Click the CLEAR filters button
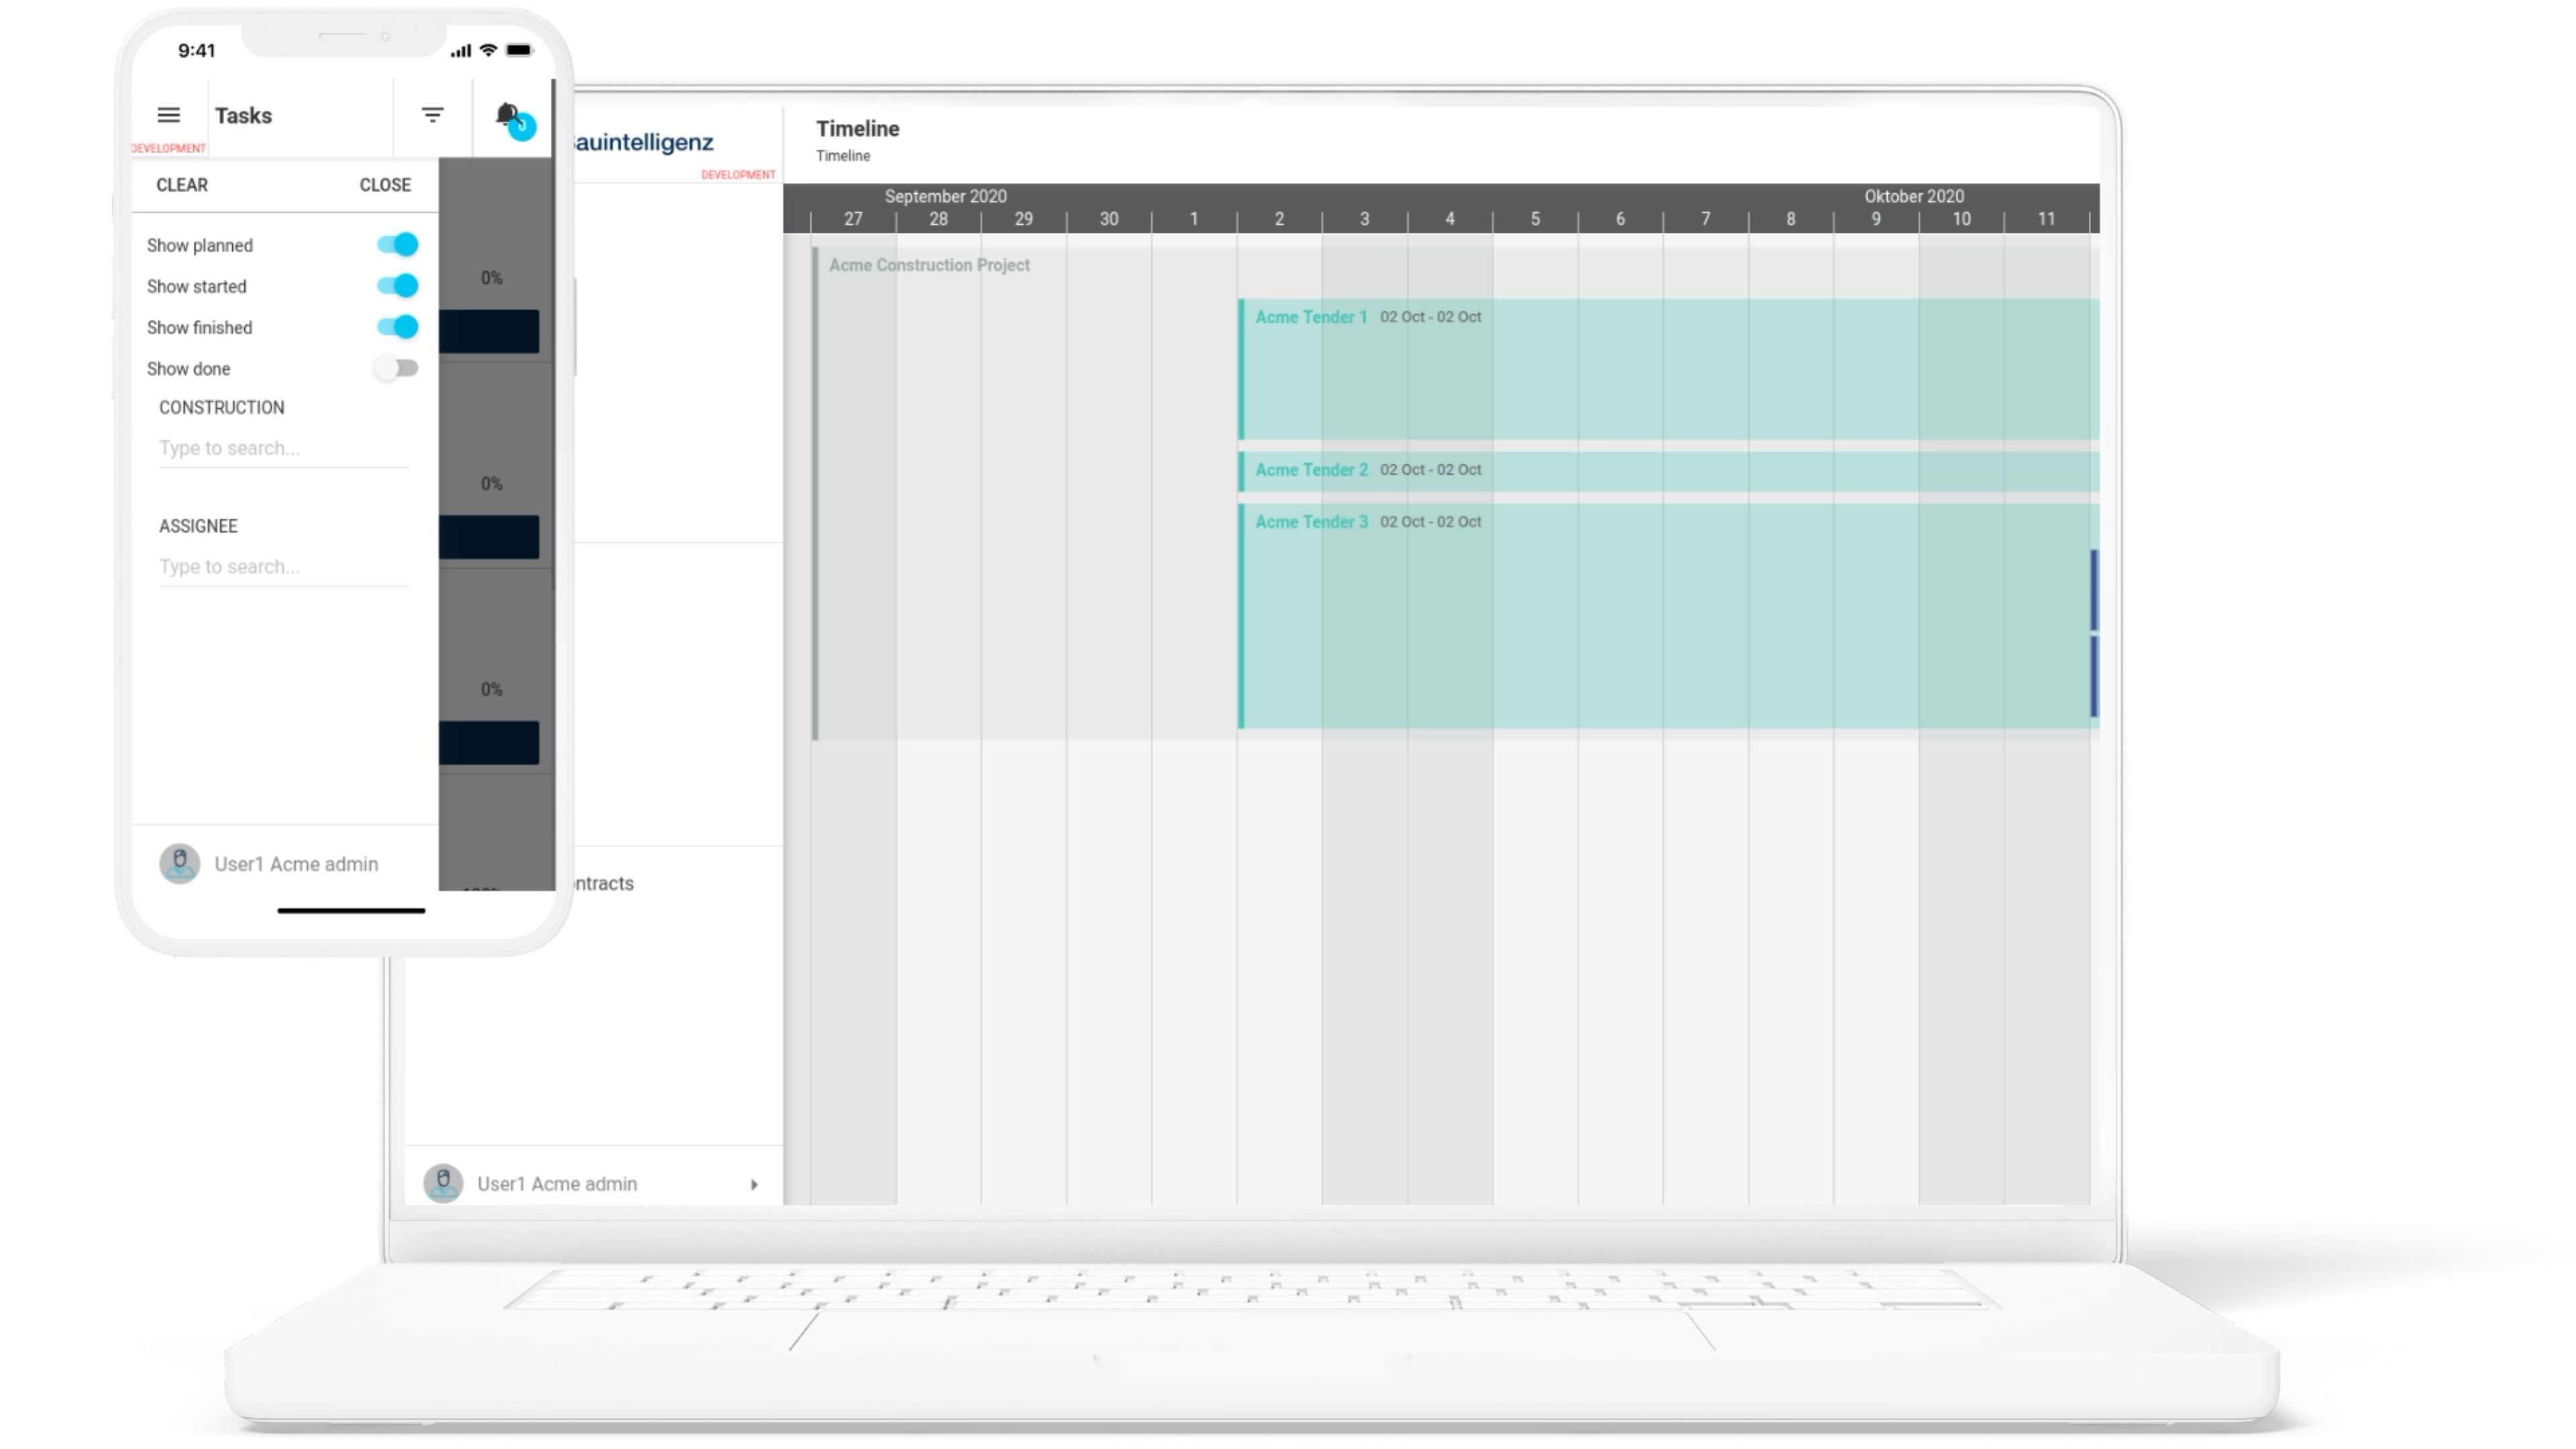2576x1449 pixels. coord(182,185)
